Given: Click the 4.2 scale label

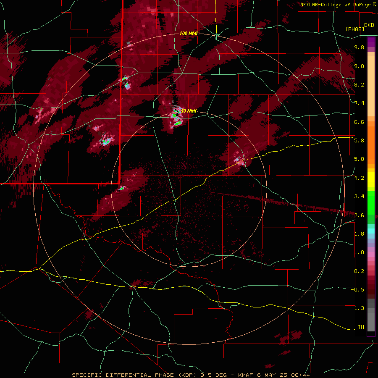Looking at the screenshot, I should point(359,178).
